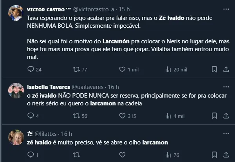Share Victor Castro's tweet
This screenshot has height=162, width=235.
(226, 69)
